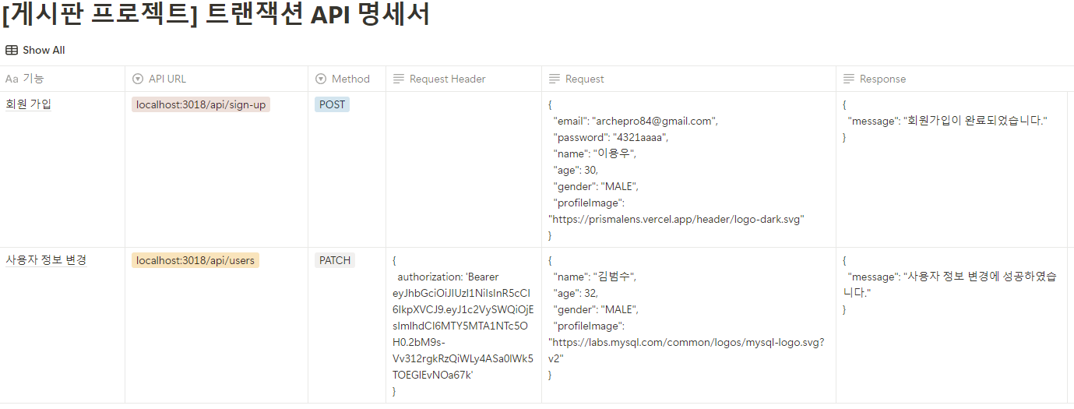Viewport: 1074px width, 409px height.
Task: Open the 사용자 정보 변경 page
Action: (46, 260)
